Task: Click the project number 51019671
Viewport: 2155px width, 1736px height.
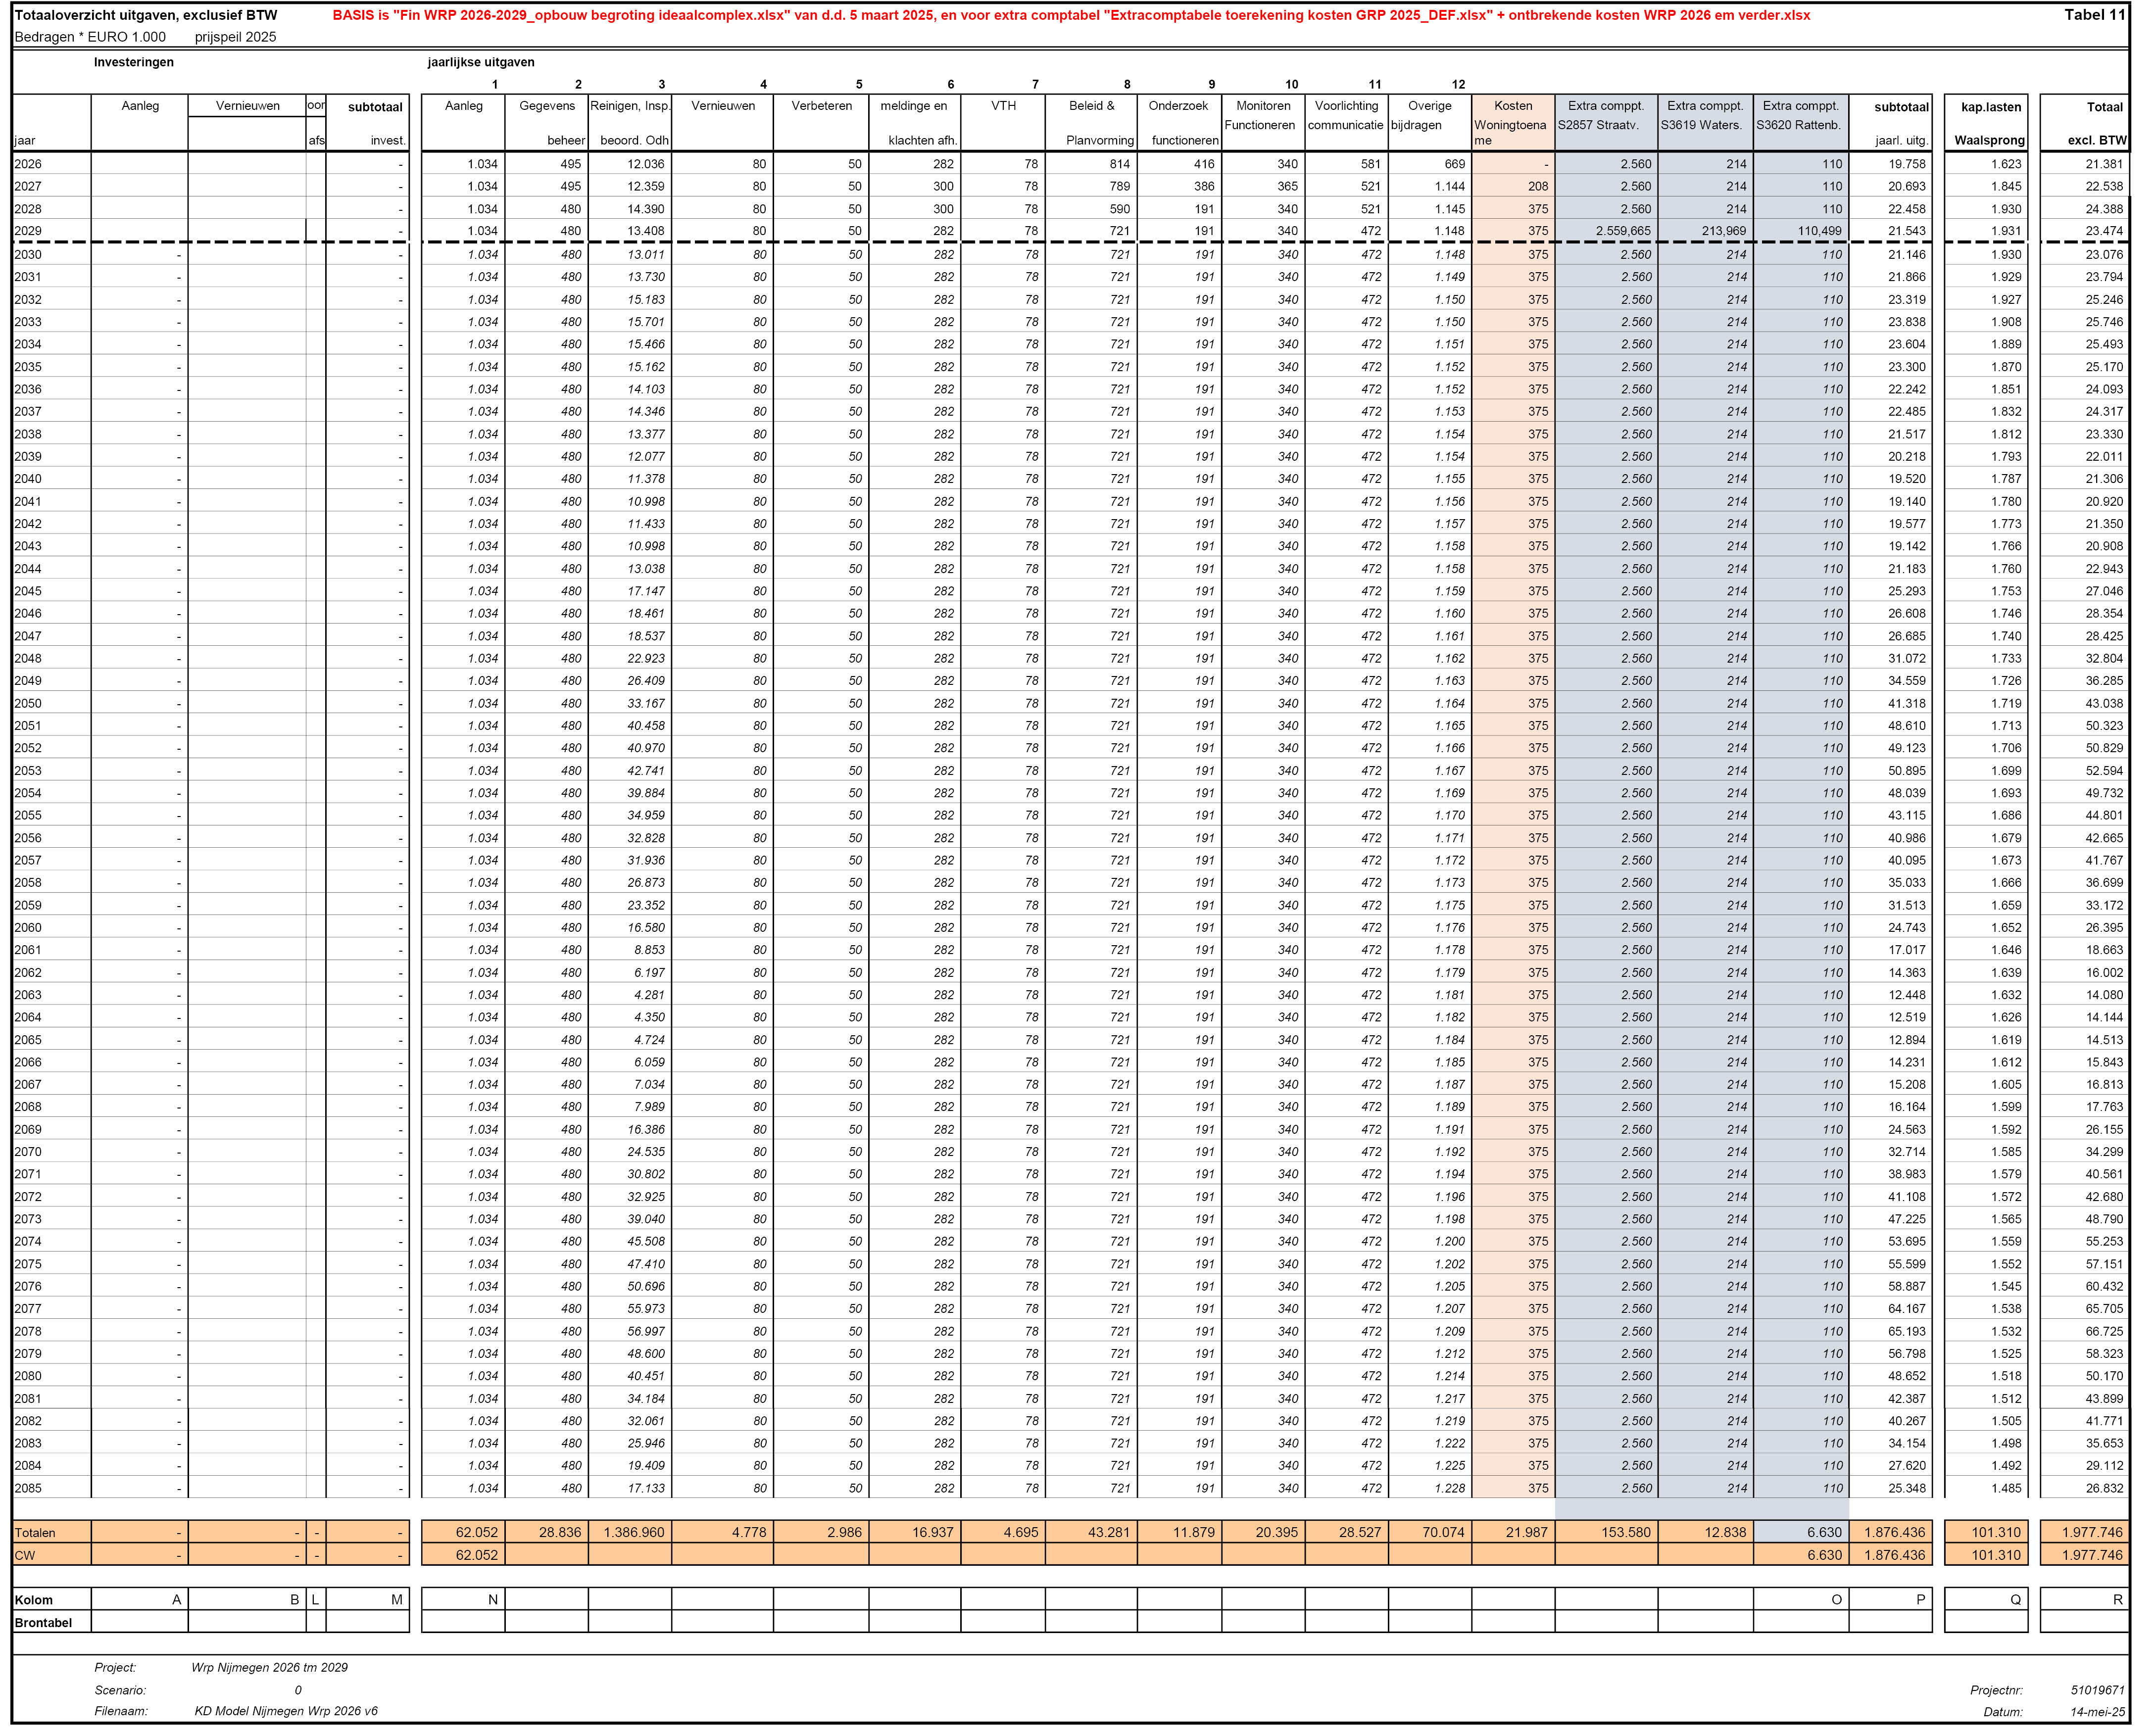Action: pos(2097,1690)
